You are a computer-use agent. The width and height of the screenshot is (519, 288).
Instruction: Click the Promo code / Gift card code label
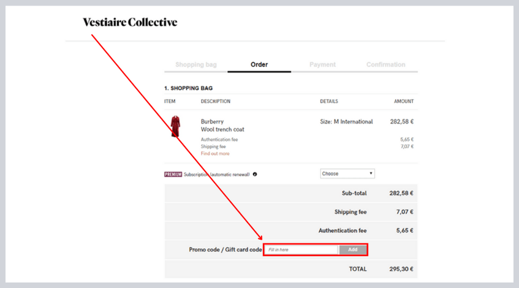coord(225,249)
